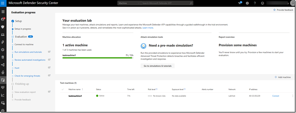This screenshot has width=296, height=113.
Task: Click the smiley feedback icon in header
Action: (x=262, y=3)
